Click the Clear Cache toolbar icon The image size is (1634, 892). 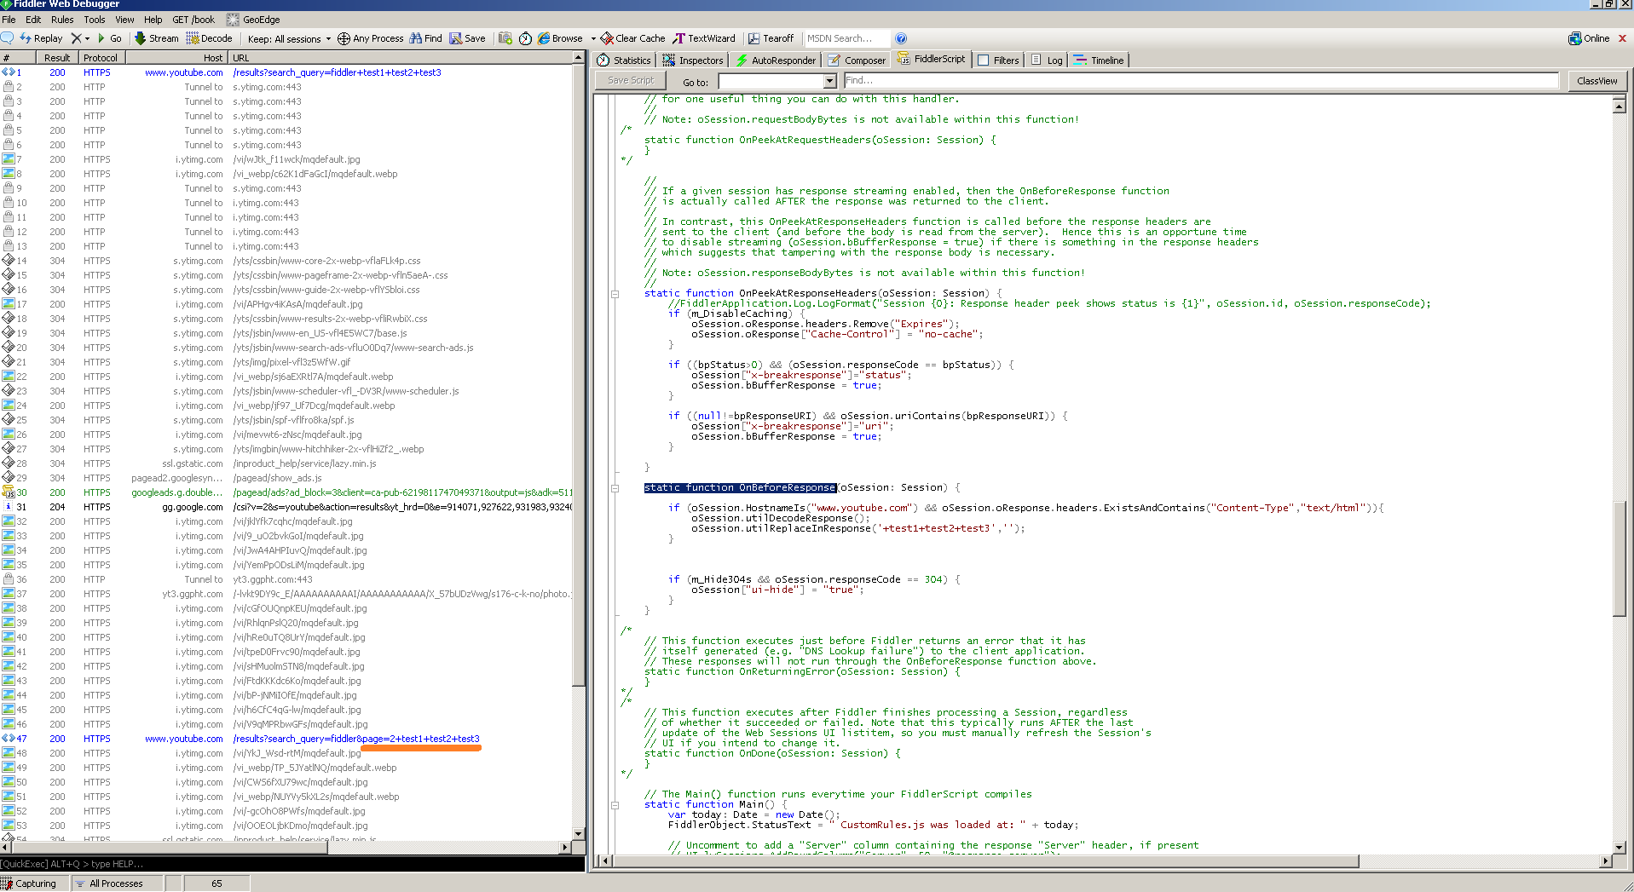[607, 38]
